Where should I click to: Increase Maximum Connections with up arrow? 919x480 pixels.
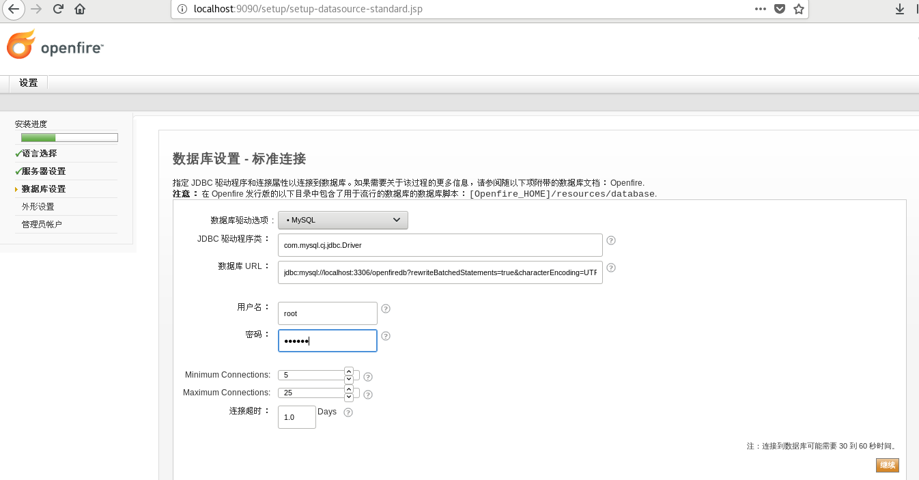tap(349, 389)
